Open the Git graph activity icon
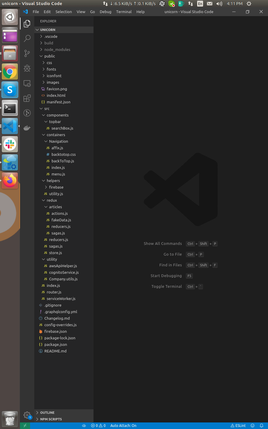268x429 pixels. point(27,113)
